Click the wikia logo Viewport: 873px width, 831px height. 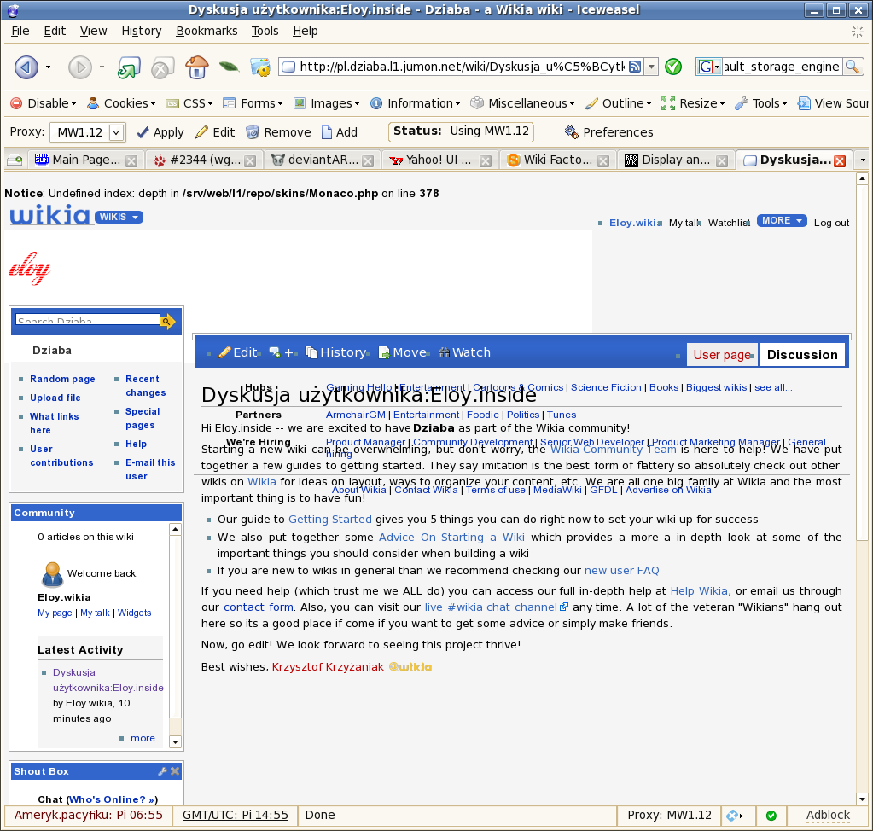49,215
